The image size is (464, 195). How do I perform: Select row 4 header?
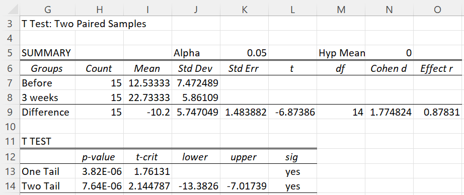point(10,38)
